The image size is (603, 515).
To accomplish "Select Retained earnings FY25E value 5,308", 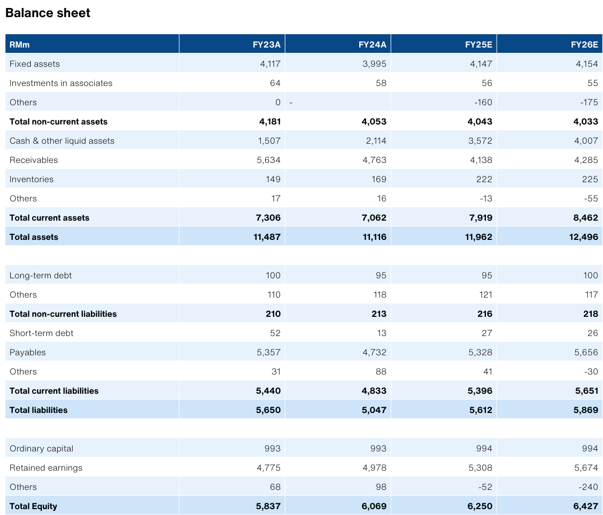I will (x=481, y=467).
